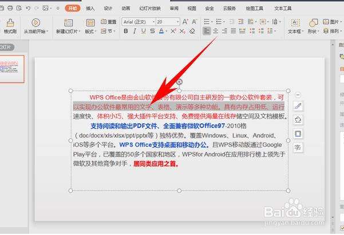Click the increase paragraph spacing icon
344x235 pixels.
pyautogui.click(x=252, y=31)
